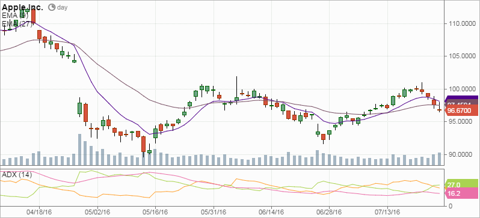Screen dimensions: 480x218
Task: Select the ADX (14) indicator label
Action: (17, 175)
